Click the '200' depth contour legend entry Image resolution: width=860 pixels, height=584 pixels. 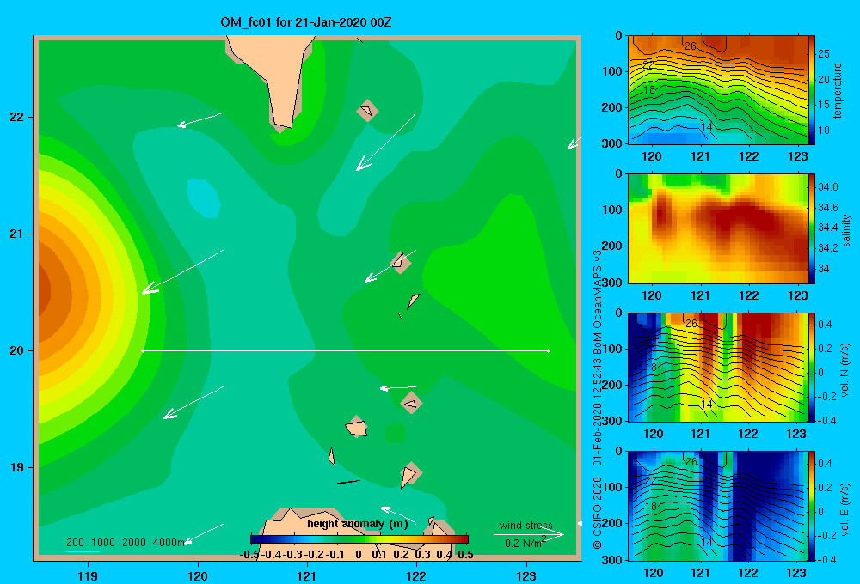click(x=75, y=543)
